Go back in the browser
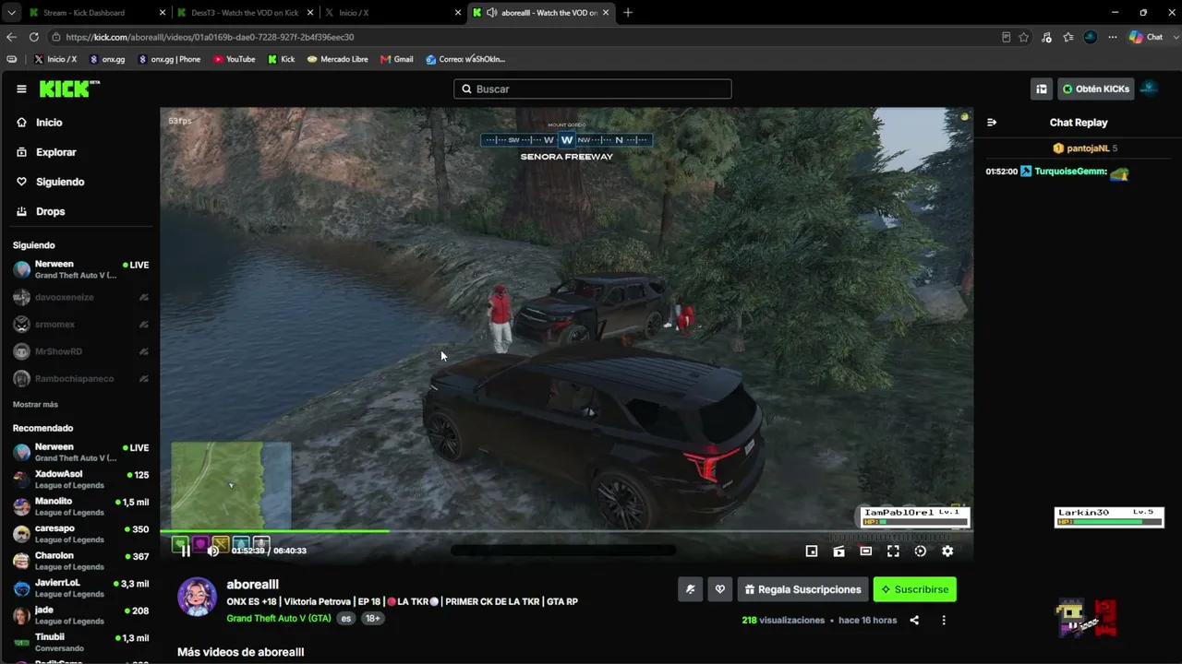 (11, 37)
